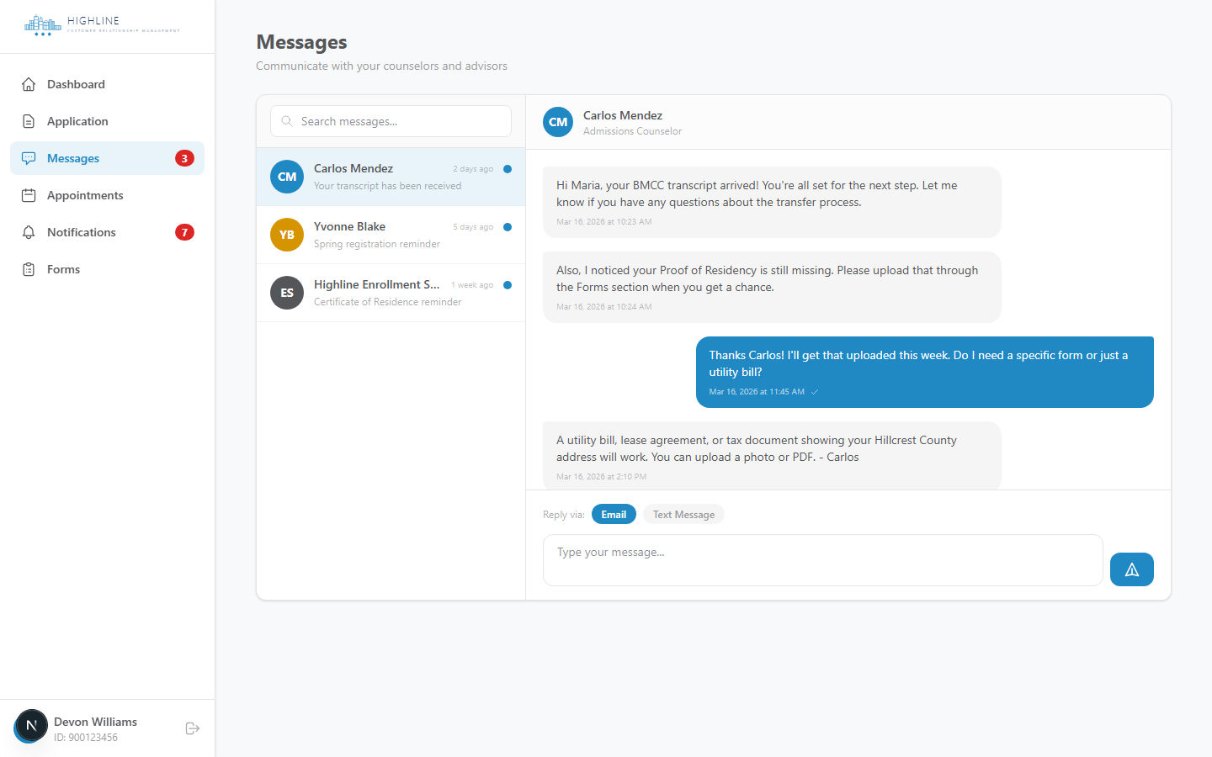Expand the Carlos Mendez conversation
1212x757 pixels.
click(x=391, y=177)
